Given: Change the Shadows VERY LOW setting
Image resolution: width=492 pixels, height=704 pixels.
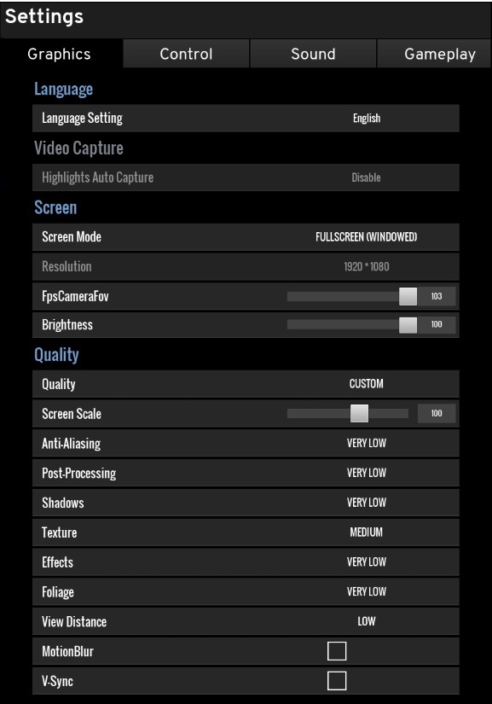Looking at the screenshot, I should (366, 503).
